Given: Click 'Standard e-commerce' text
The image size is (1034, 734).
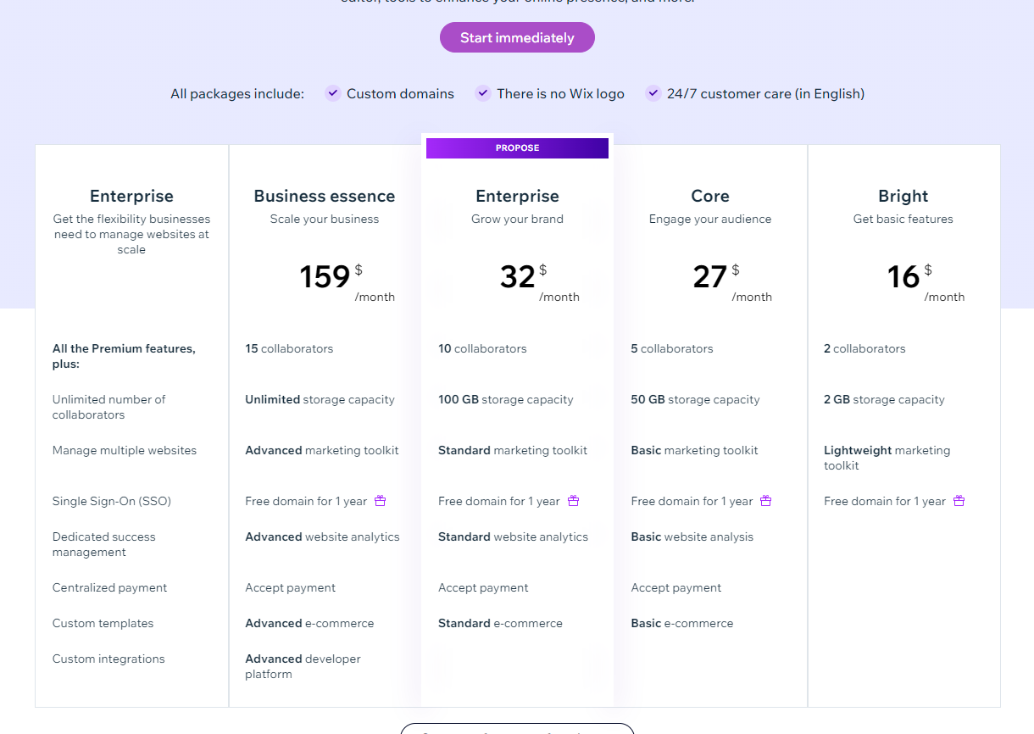Looking at the screenshot, I should [500, 623].
